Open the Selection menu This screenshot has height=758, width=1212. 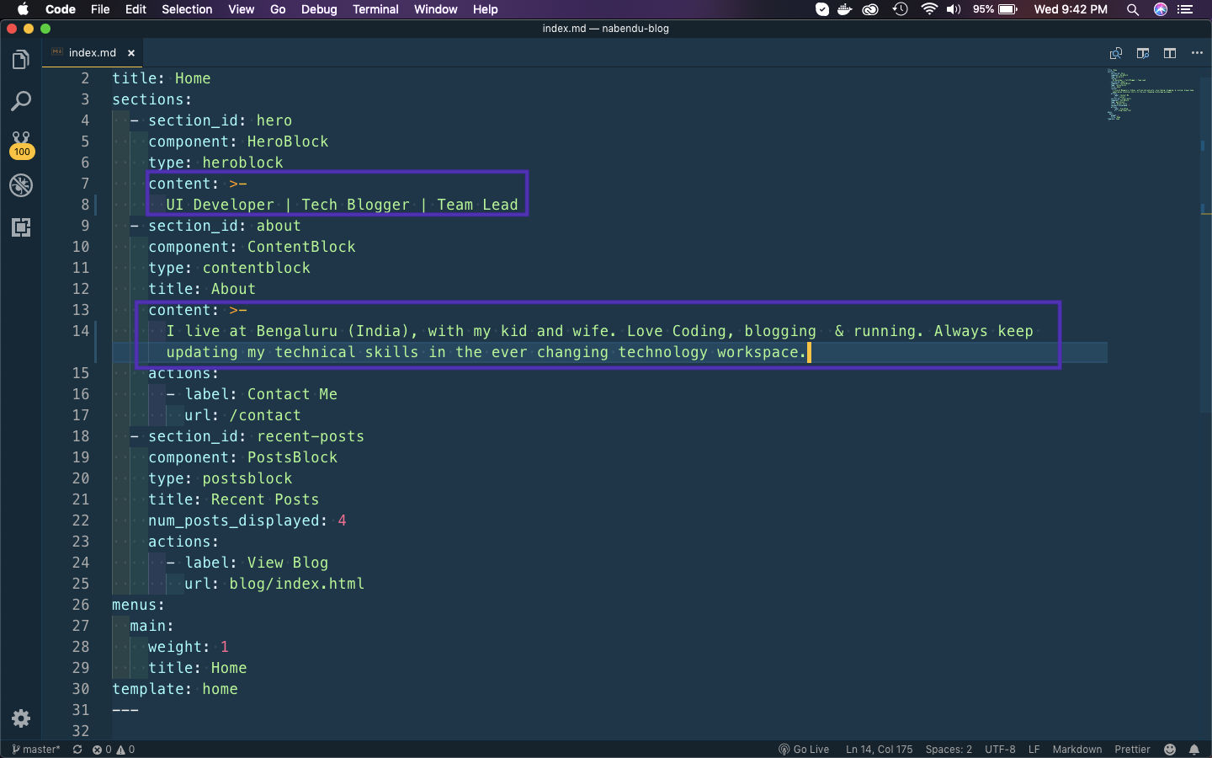pyautogui.click(x=187, y=9)
